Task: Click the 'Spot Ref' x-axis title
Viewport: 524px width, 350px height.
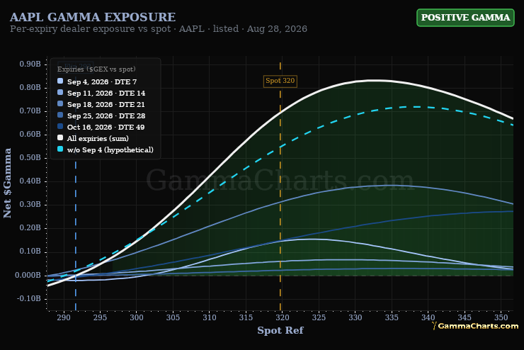Action: pyautogui.click(x=280, y=330)
